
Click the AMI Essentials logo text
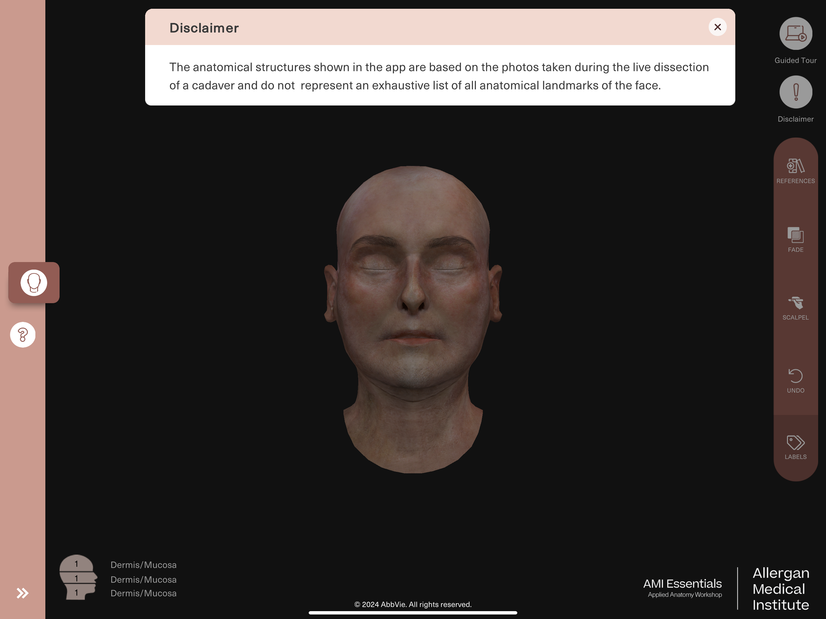tap(682, 584)
